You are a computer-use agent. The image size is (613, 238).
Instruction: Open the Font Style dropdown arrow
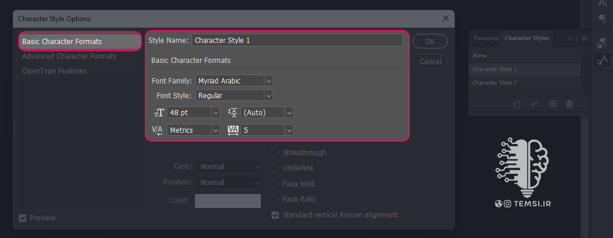[268, 95]
